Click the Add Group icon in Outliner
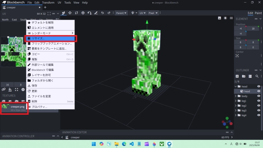The image size is (263, 148). [x=243, y=76]
